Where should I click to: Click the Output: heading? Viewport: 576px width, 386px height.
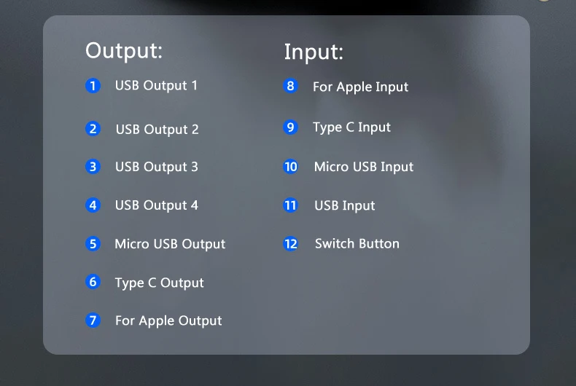pyautogui.click(x=124, y=51)
